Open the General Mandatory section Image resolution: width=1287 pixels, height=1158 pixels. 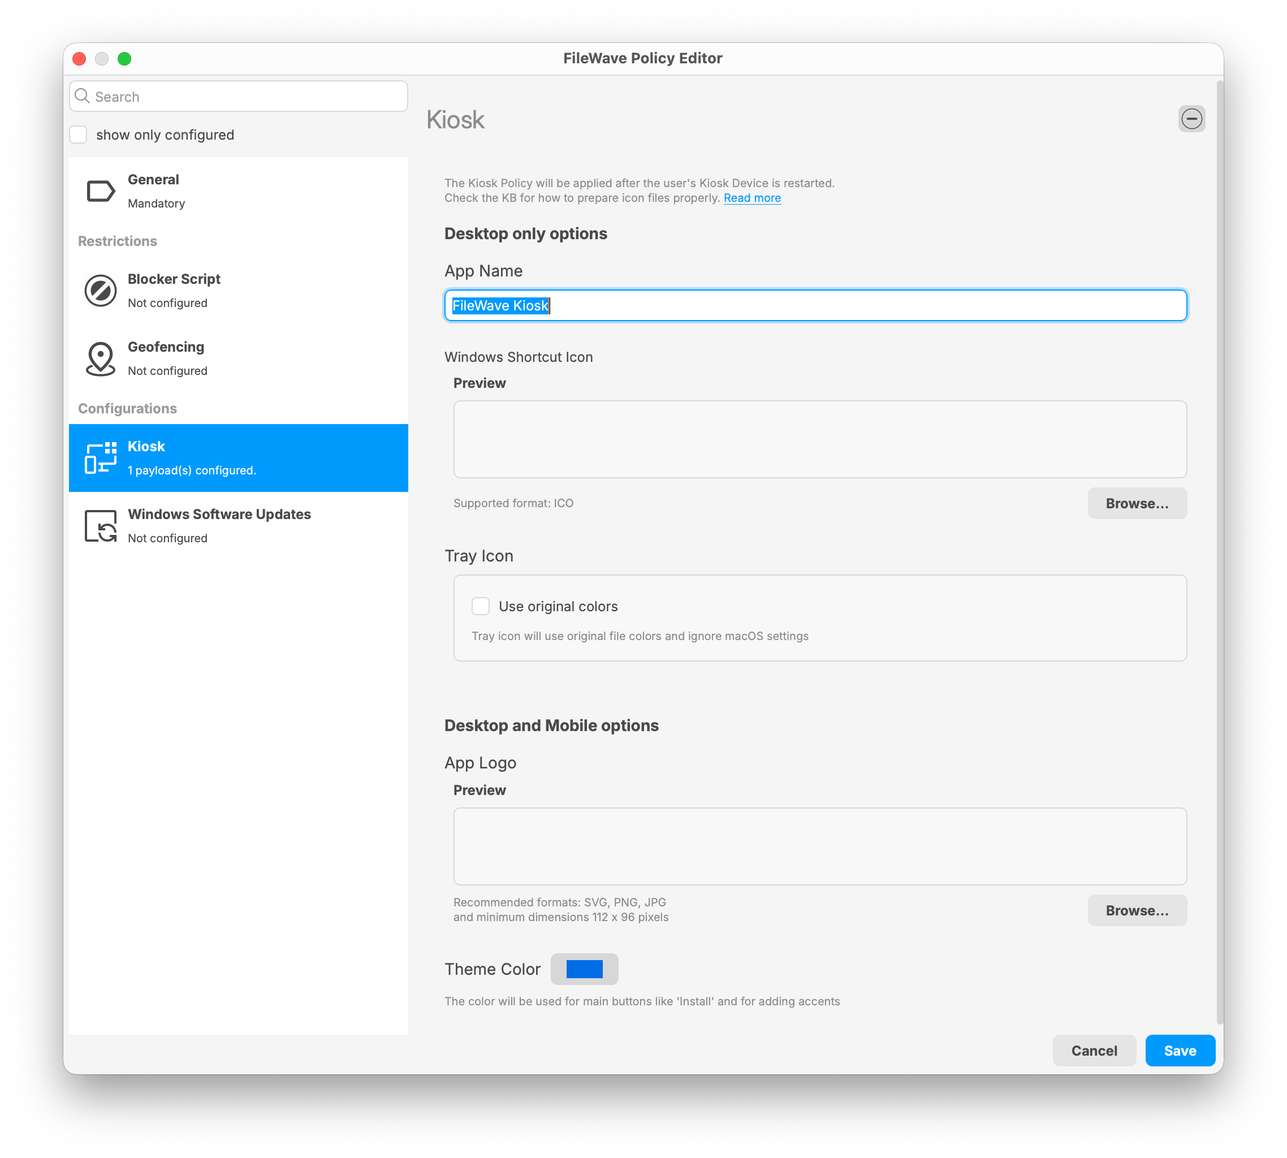(x=239, y=191)
